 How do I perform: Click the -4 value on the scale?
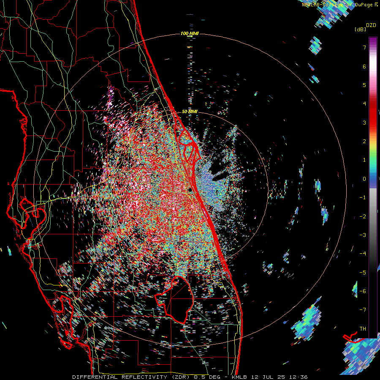tap(363, 254)
